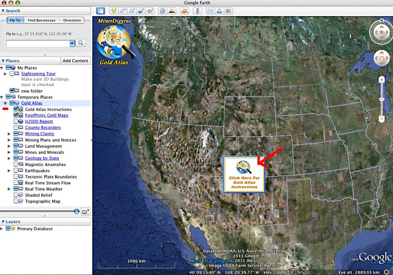Click the opacity slider handle below Places
393x275 pixels.
click(77, 212)
